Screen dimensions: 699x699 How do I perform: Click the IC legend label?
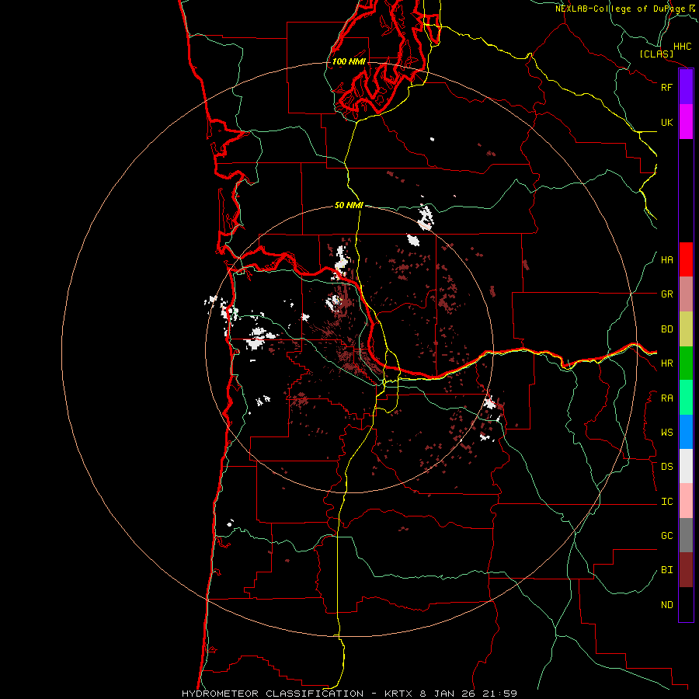tap(666, 502)
